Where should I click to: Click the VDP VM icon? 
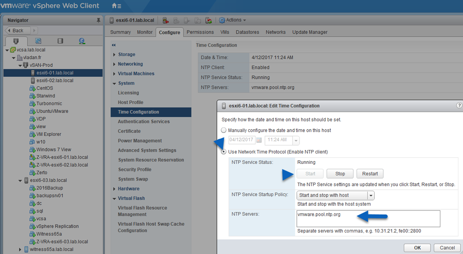[x=32, y=119]
